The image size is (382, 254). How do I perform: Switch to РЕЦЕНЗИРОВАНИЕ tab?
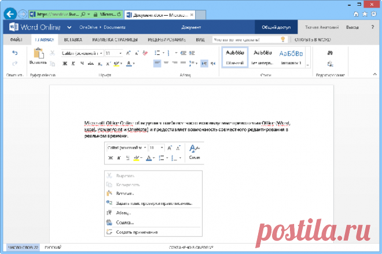coord(167,40)
